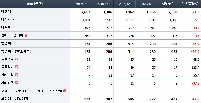Click 세전계속사업이익 value 227
This screenshot has height=103, width=201.
coord(153,99)
